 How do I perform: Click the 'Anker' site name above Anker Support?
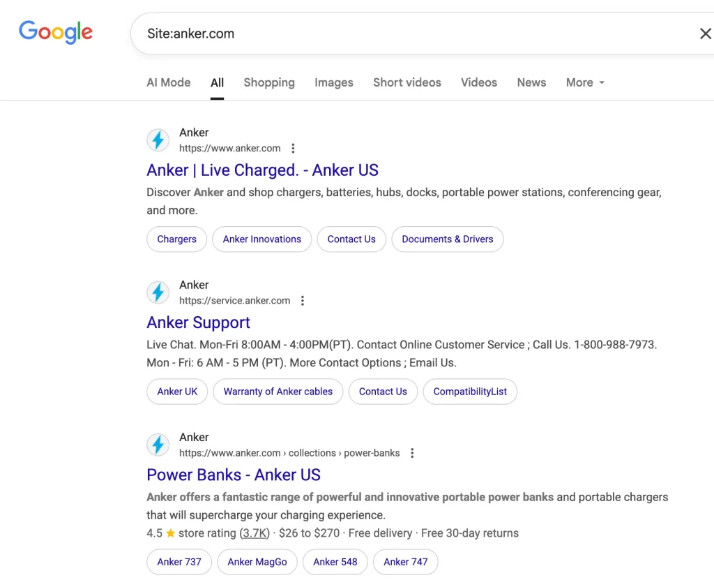(x=194, y=285)
